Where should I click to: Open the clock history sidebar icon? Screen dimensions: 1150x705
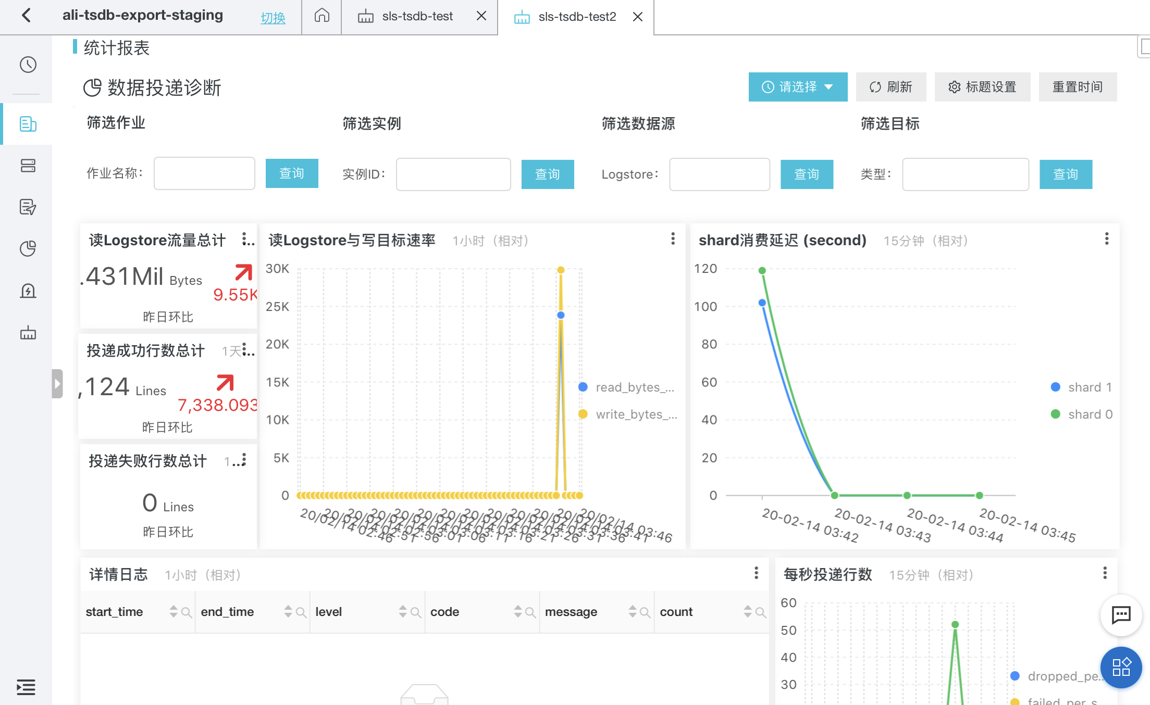click(28, 65)
